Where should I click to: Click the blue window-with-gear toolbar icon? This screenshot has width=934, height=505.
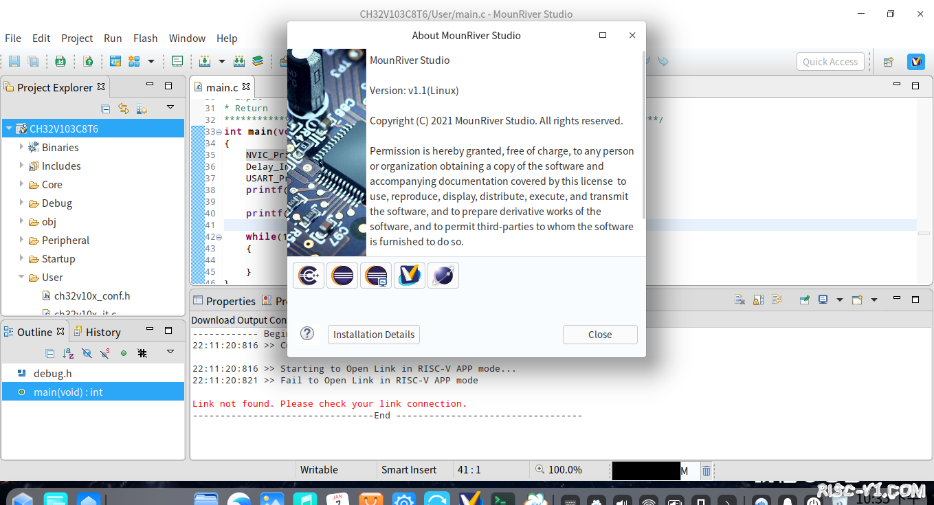tap(115, 61)
